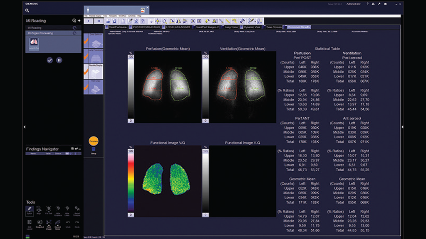Toggle the Data Selector step checkmark
The image size is (426, 239).
[x=86, y=41]
